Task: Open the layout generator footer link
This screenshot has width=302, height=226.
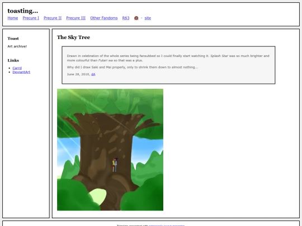Action: (x=167, y=225)
